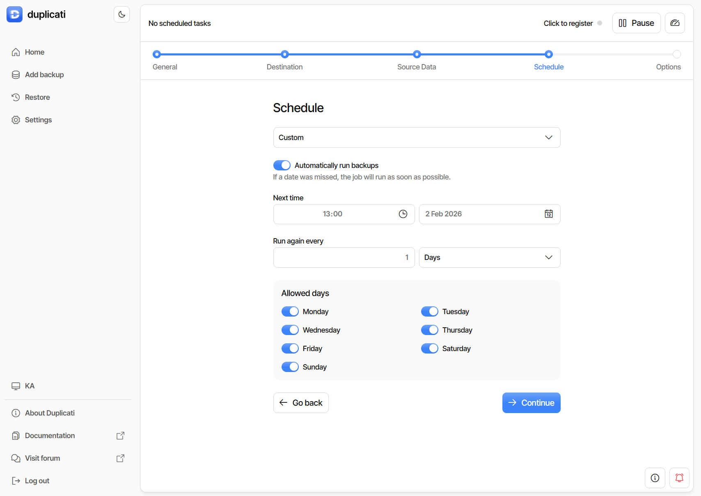
Task: Open the Custom schedule dropdown
Action: click(x=417, y=138)
